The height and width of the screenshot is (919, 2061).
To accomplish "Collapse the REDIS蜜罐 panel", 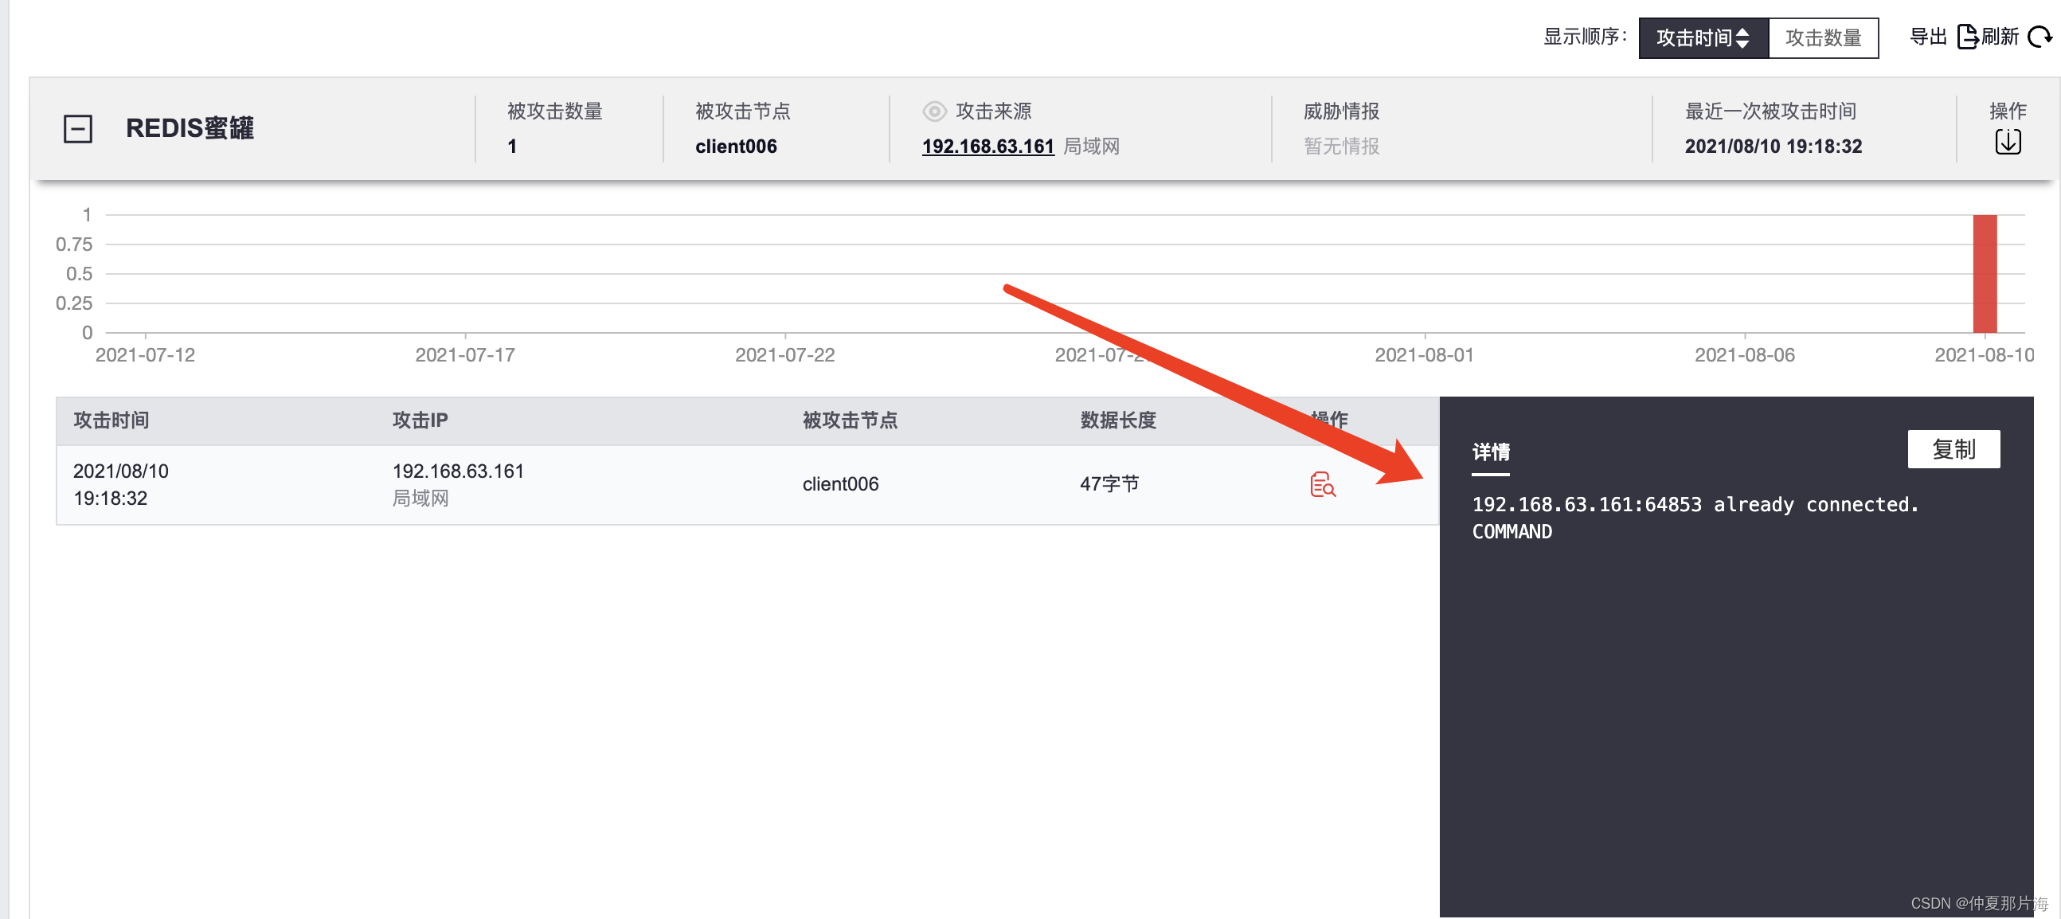I will click(x=77, y=128).
